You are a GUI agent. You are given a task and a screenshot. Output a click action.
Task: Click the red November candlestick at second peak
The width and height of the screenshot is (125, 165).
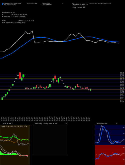(55, 77)
